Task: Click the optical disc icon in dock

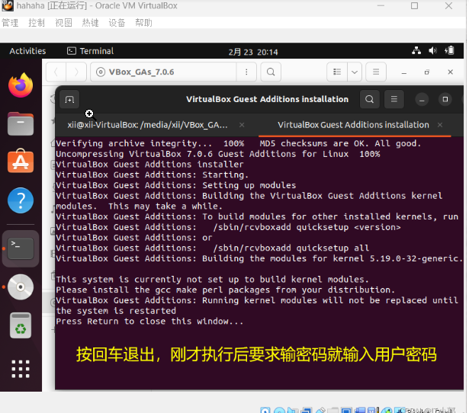Action: pyautogui.click(x=21, y=287)
